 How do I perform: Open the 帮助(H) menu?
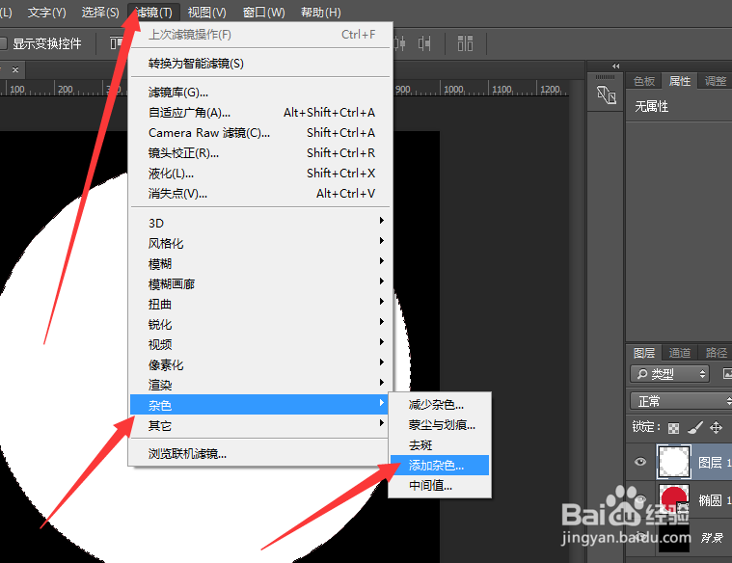pyautogui.click(x=321, y=13)
